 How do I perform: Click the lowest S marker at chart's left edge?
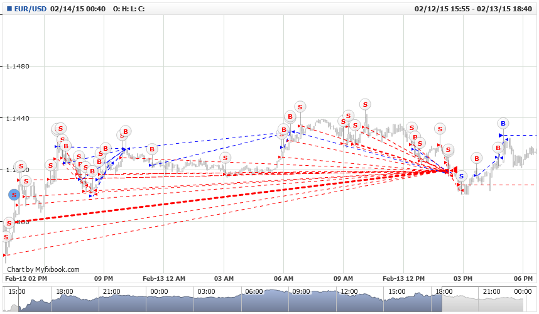point(6,237)
